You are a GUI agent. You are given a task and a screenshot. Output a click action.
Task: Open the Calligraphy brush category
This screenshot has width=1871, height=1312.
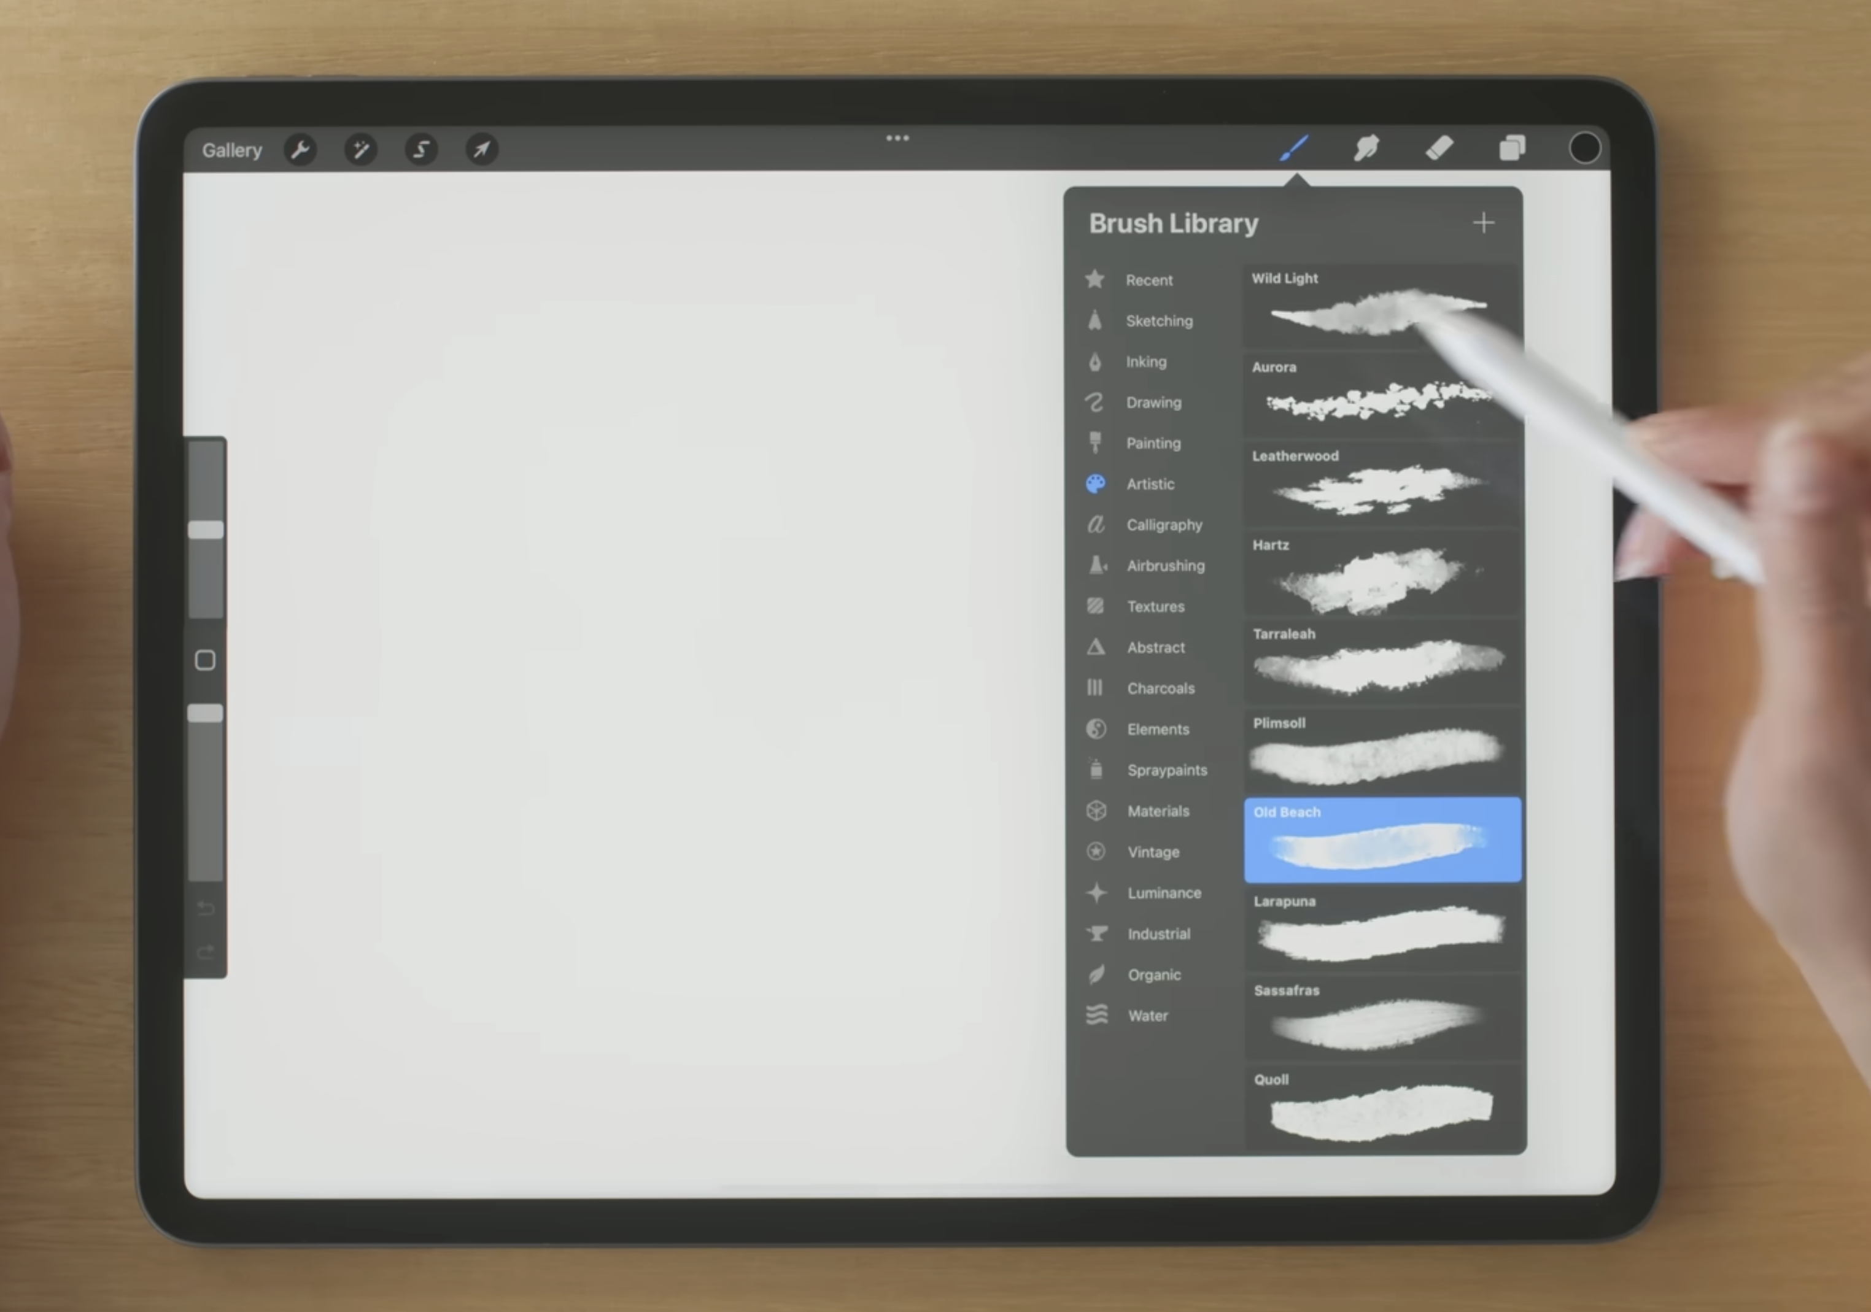[x=1164, y=525]
